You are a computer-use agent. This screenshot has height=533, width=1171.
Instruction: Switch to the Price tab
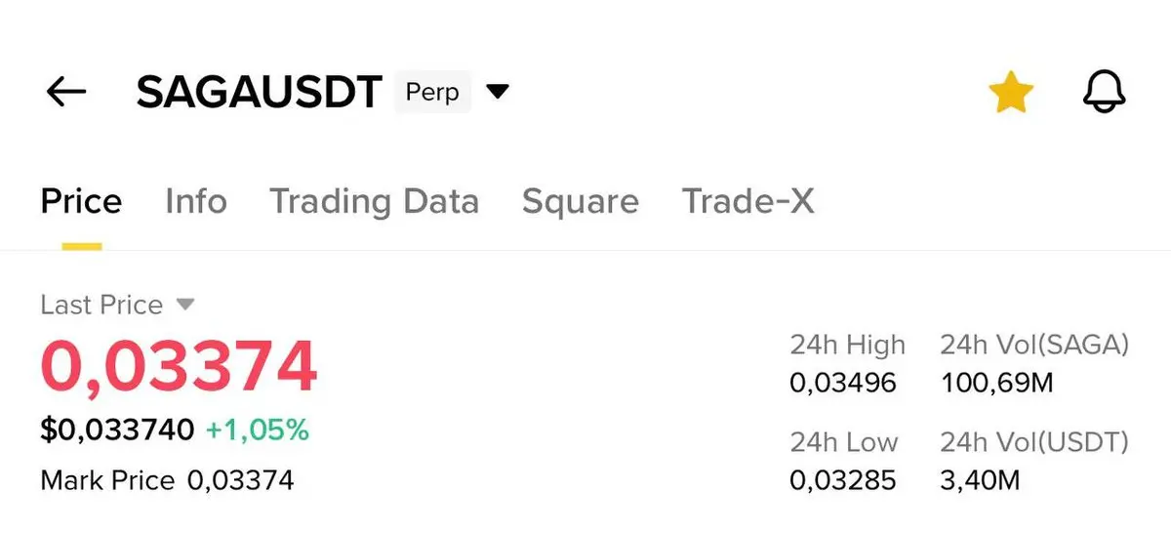coord(81,202)
